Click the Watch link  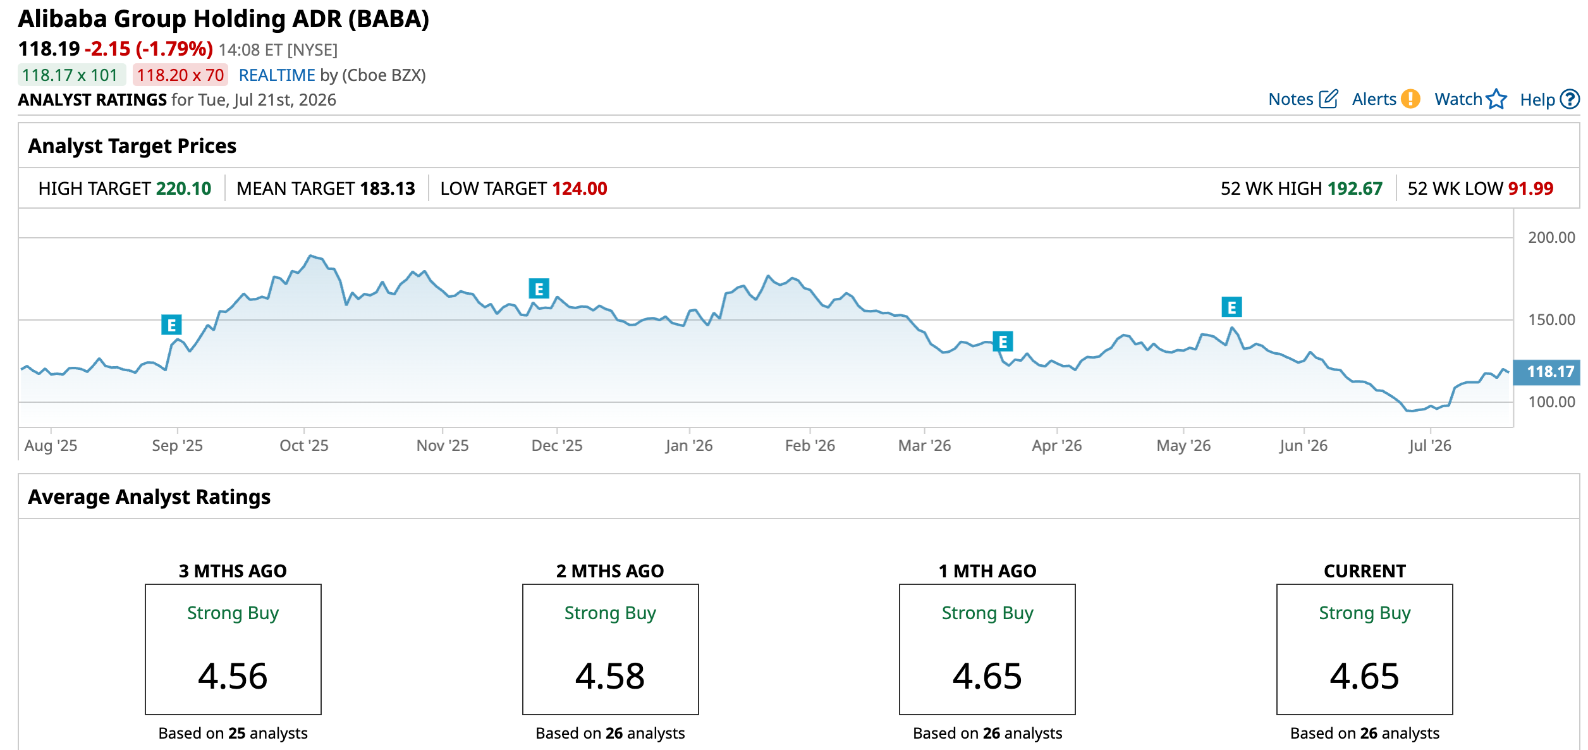(1458, 99)
